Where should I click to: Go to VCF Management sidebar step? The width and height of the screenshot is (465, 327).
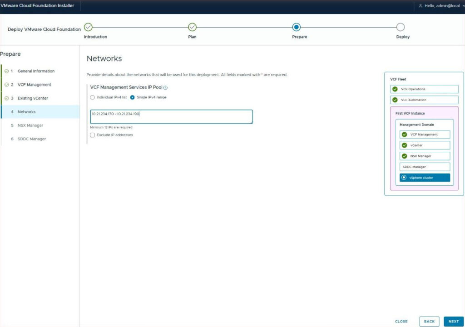pyautogui.click(x=34, y=85)
